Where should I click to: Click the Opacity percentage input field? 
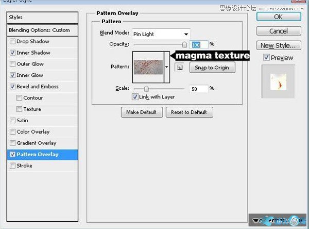[x=198, y=45]
